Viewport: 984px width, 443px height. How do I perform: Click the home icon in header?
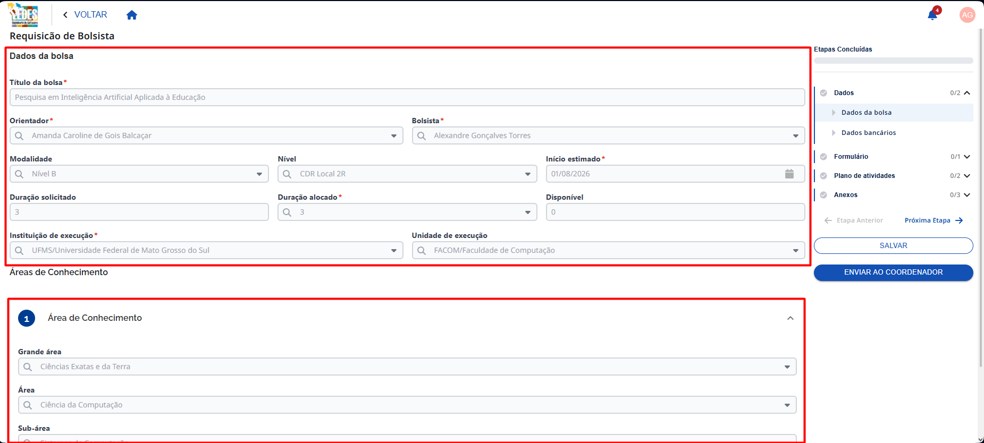click(132, 15)
